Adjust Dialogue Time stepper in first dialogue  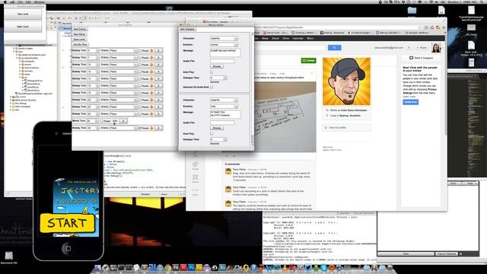click(x=225, y=78)
